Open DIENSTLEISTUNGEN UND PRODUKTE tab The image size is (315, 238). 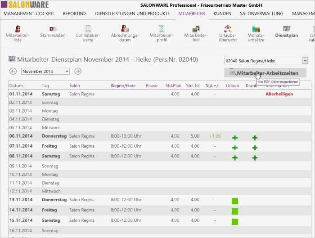[132, 13]
